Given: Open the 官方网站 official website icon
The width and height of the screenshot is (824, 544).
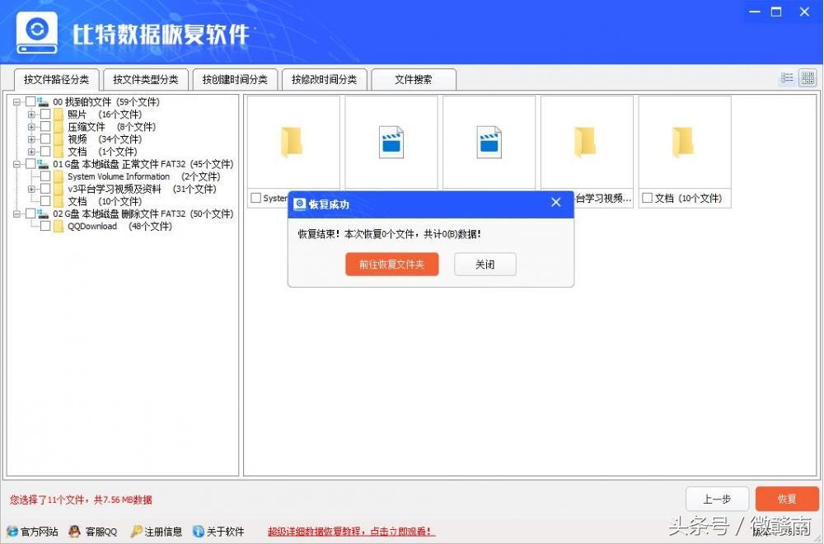Looking at the screenshot, I should [x=11, y=532].
